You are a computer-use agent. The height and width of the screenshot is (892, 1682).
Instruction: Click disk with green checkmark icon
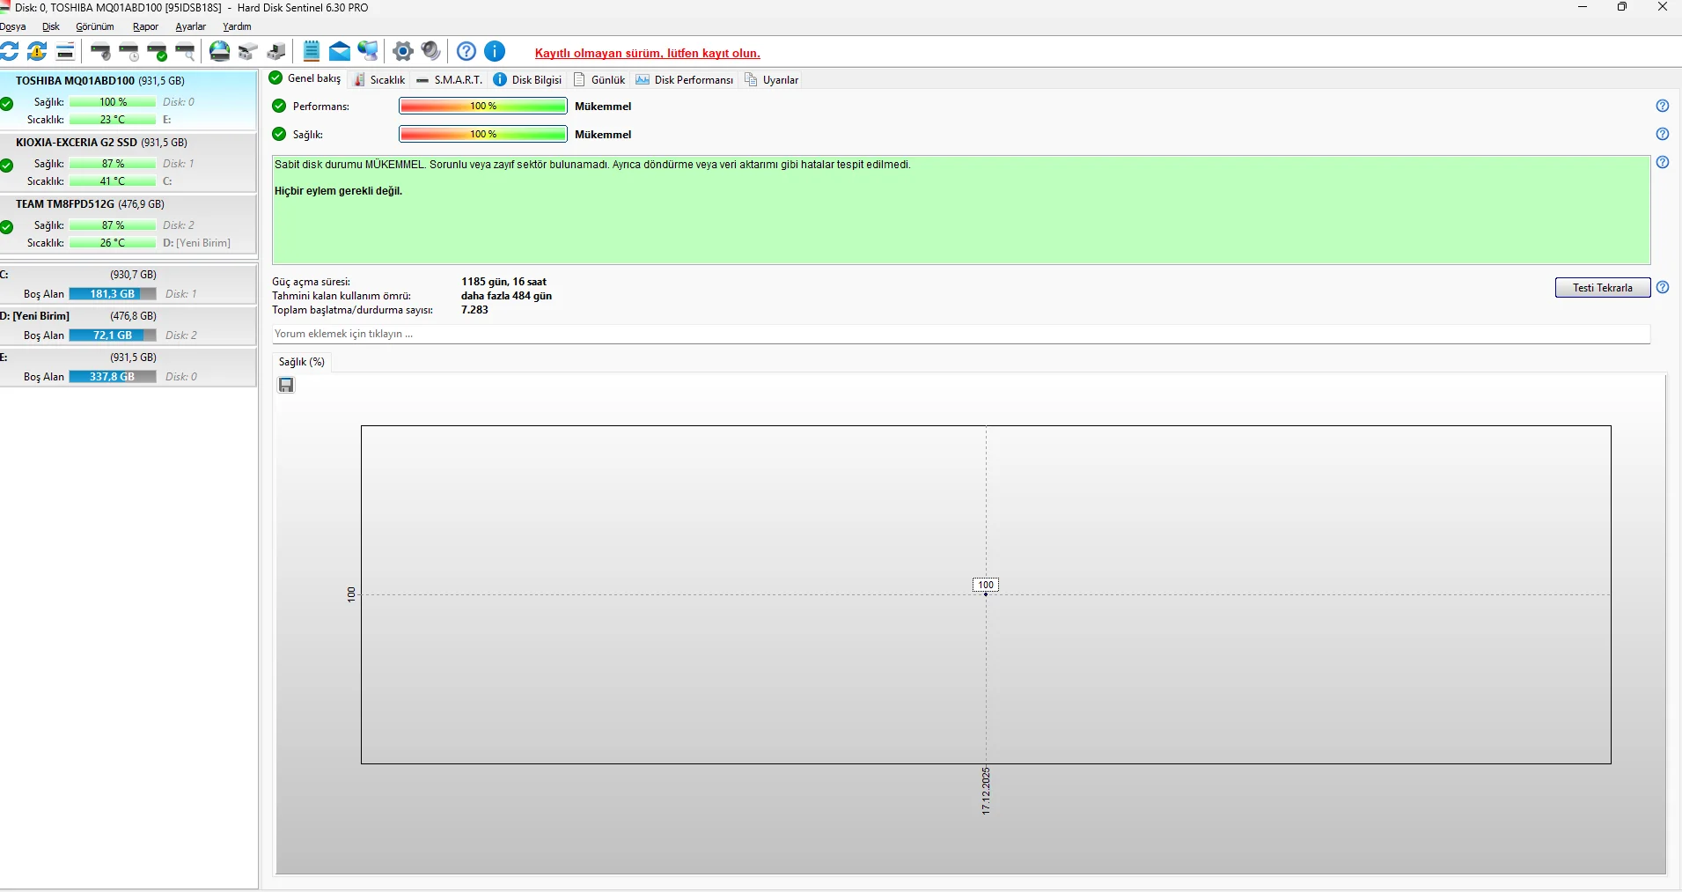click(x=158, y=51)
